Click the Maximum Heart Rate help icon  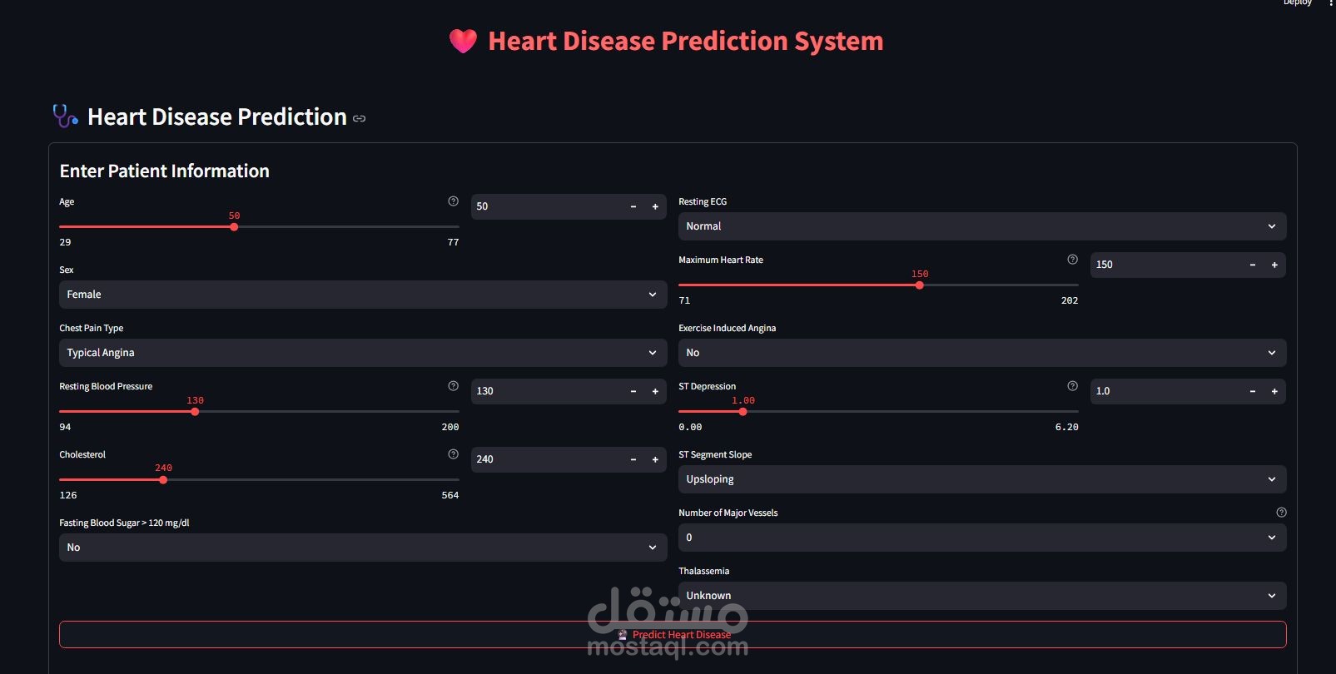pos(1072,260)
